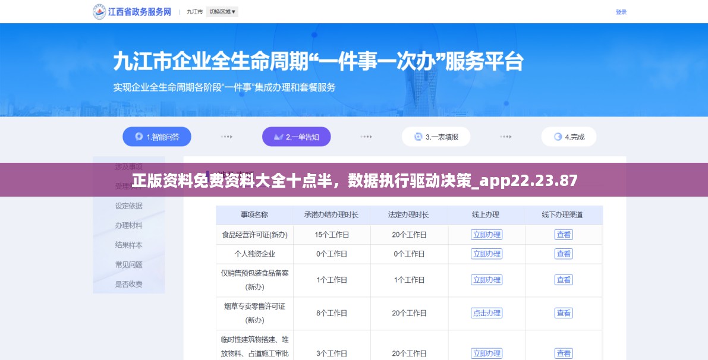708x360 pixels.
Task: Click the Jiangxi government service site logo
Action: click(132, 12)
